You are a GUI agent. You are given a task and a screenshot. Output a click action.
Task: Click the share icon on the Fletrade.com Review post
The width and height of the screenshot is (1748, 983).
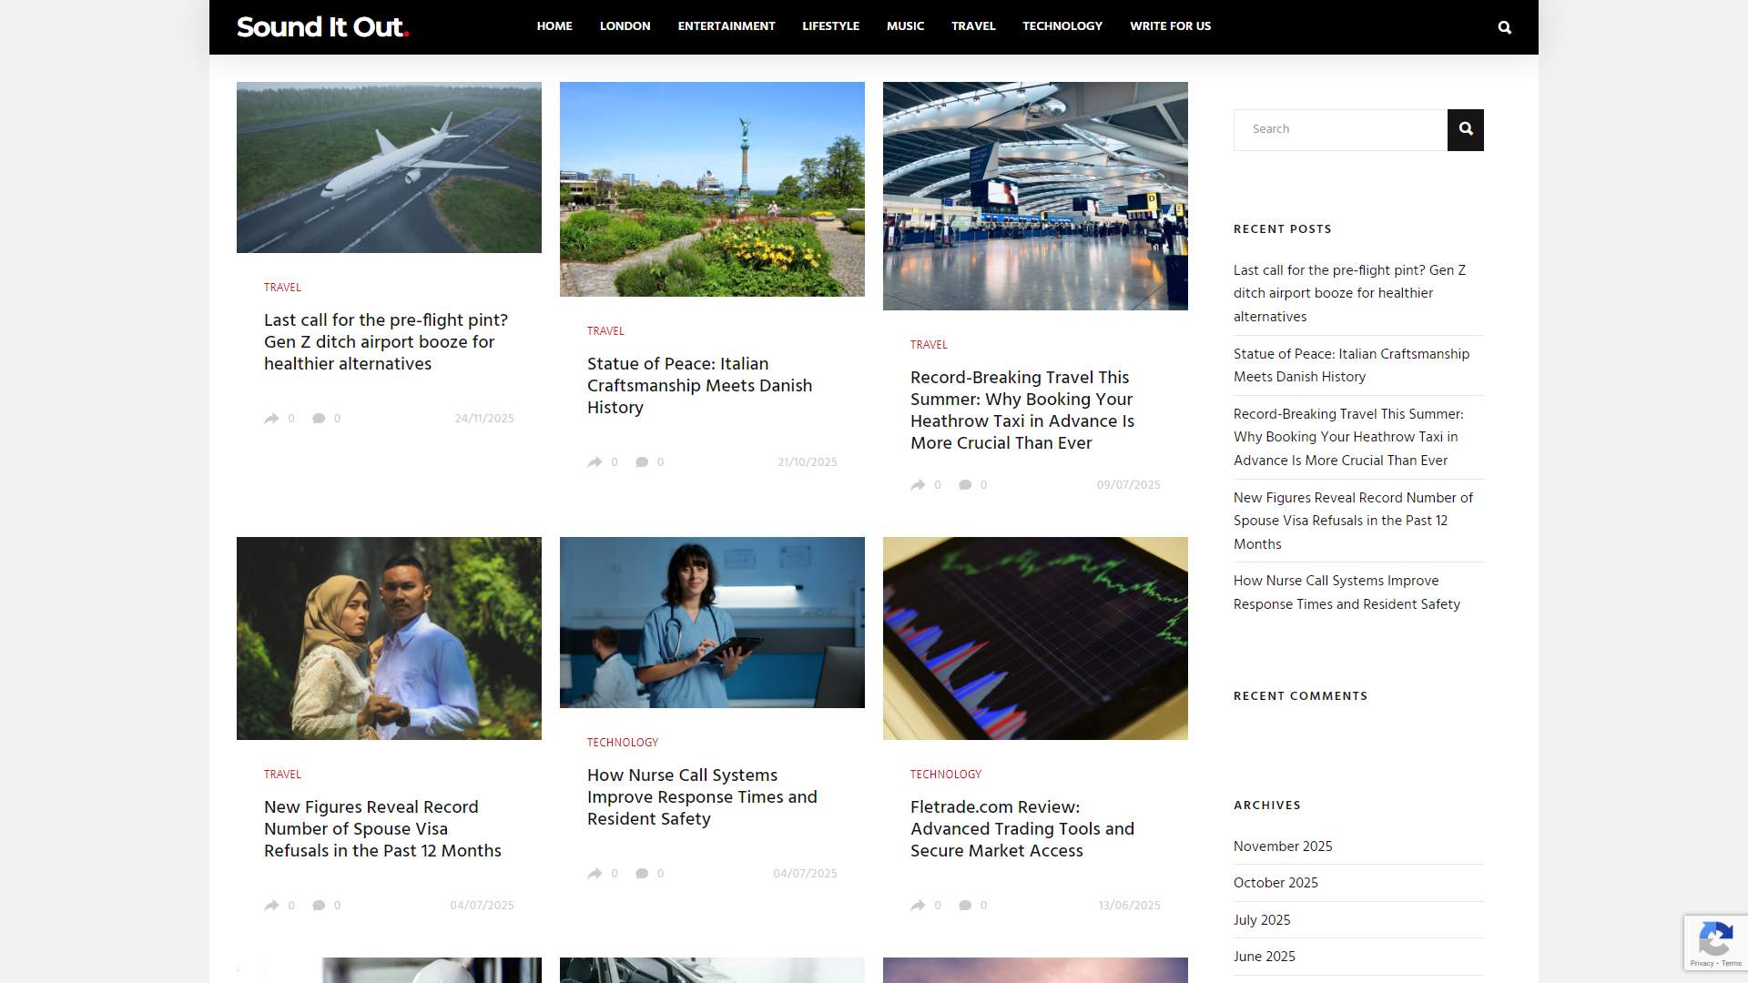920,905
